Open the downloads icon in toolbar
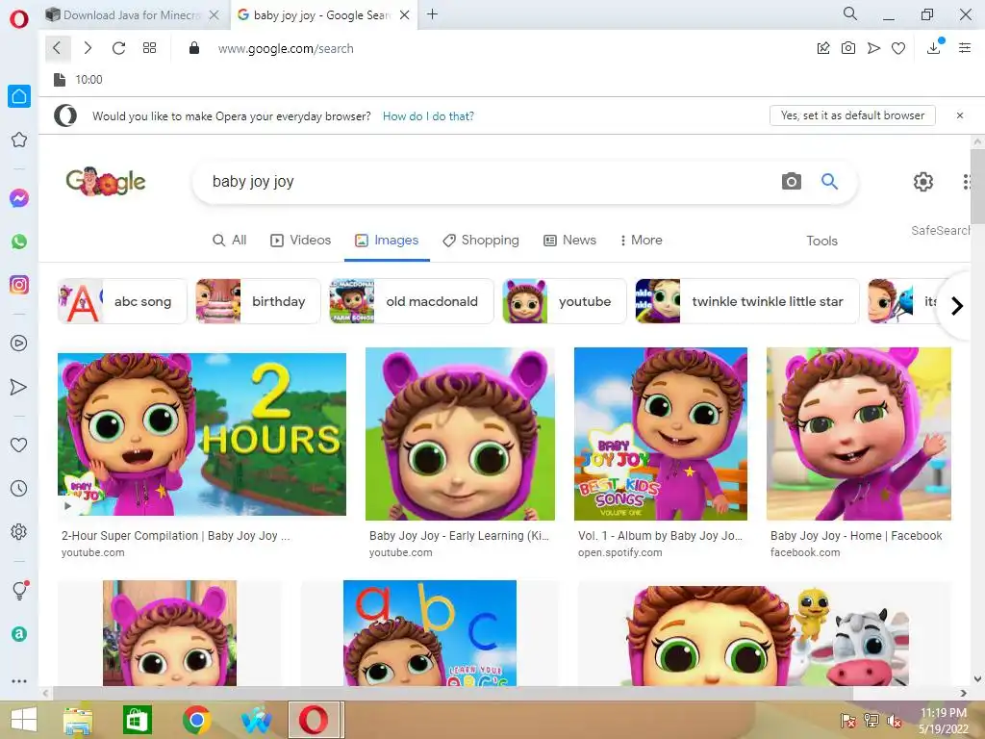Viewport: 985px width, 739px height. [x=934, y=48]
